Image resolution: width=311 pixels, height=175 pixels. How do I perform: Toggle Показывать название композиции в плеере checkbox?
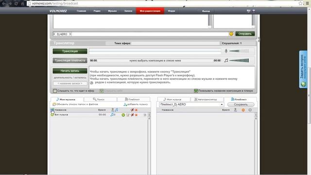pos(196,91)
